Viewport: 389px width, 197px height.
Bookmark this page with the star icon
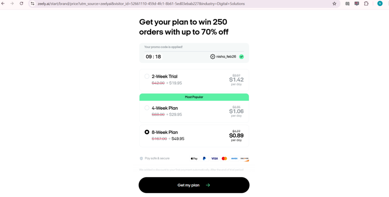click(x=334, y=4)
